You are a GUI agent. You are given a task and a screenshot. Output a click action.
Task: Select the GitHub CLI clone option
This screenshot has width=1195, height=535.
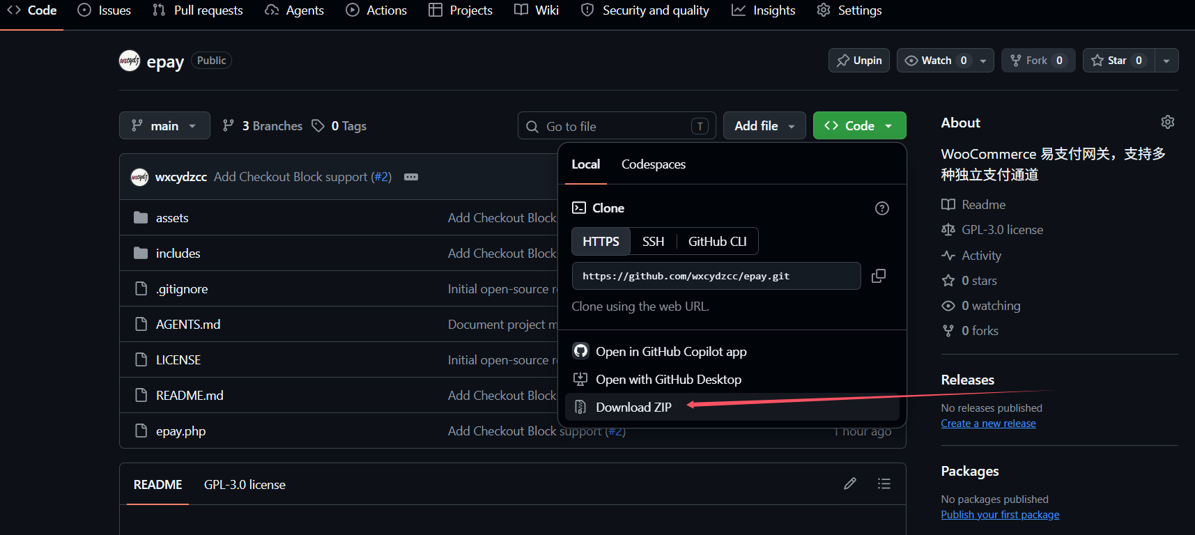(718, 241)
